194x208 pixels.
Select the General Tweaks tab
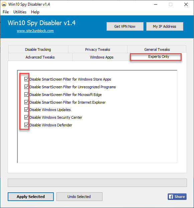coord(157,49)
